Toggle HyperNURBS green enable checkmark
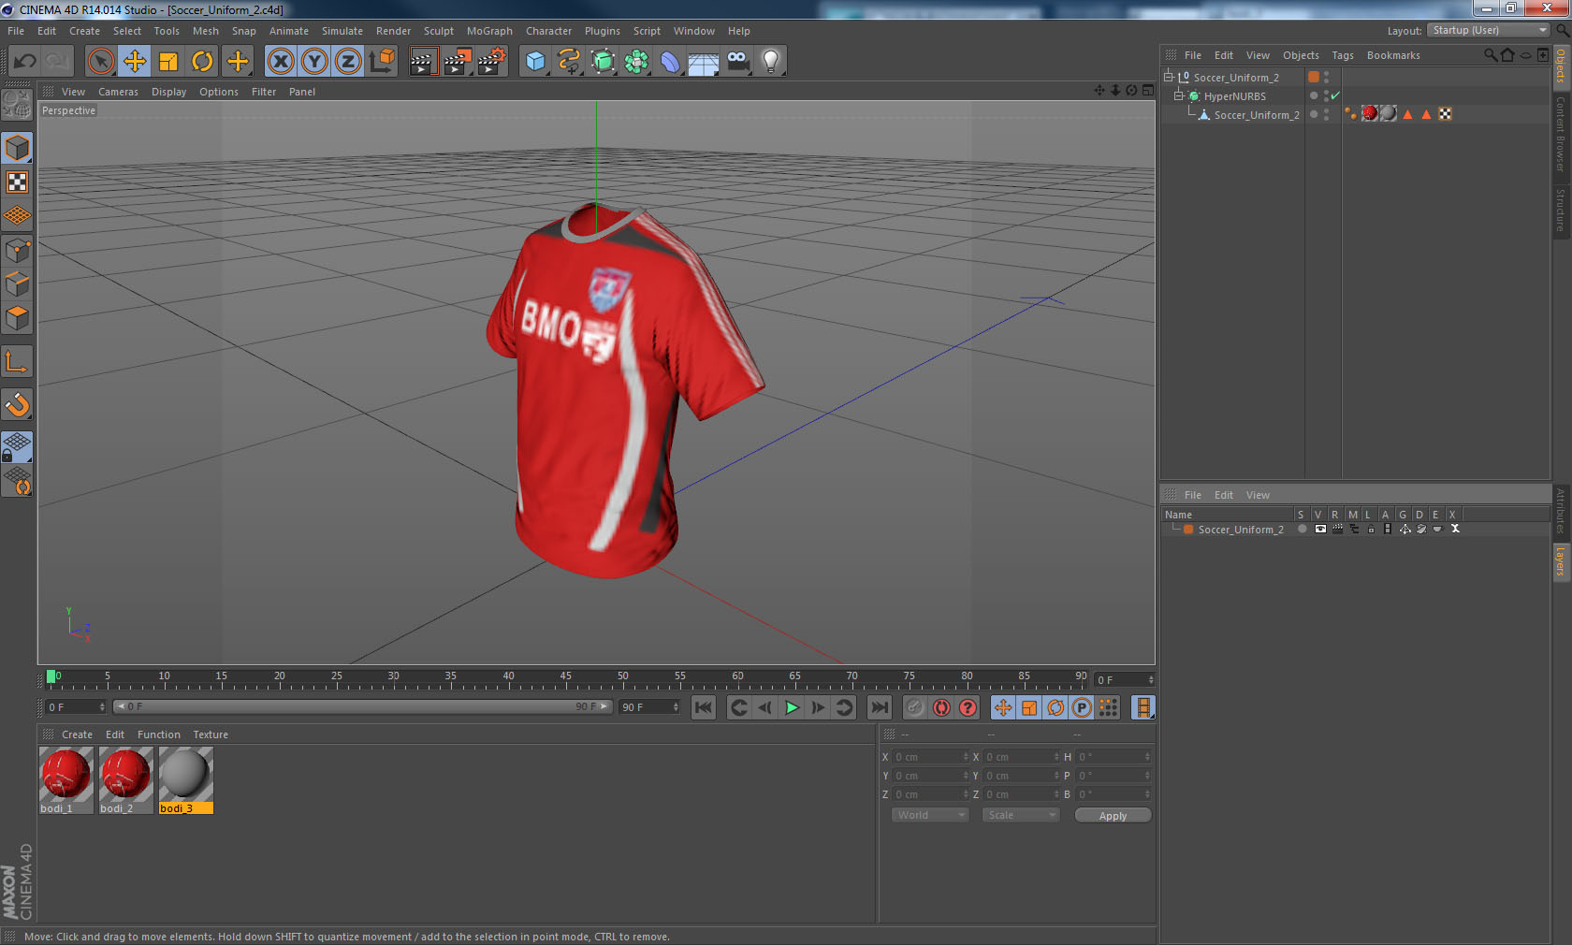This screenshot has width=1572, height=945. tap(1335, 95)
